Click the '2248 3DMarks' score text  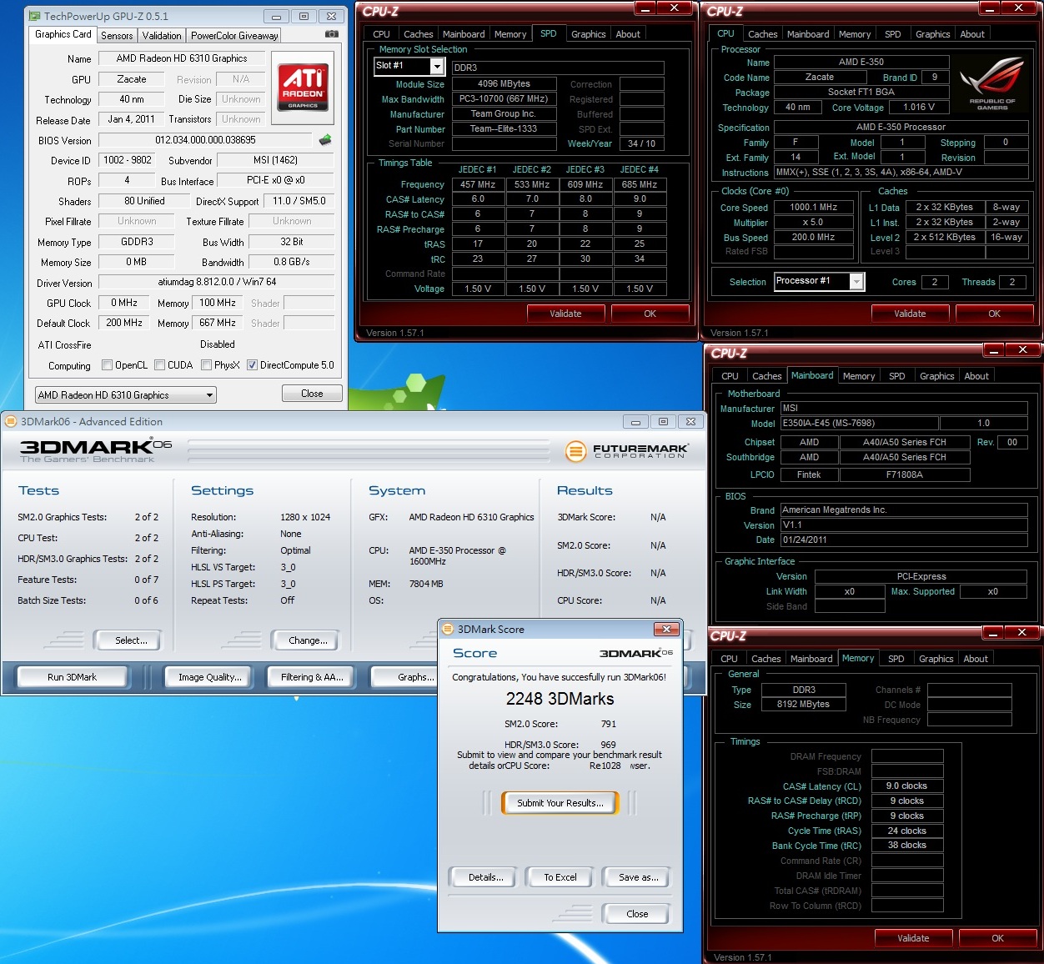coord(560,699)
